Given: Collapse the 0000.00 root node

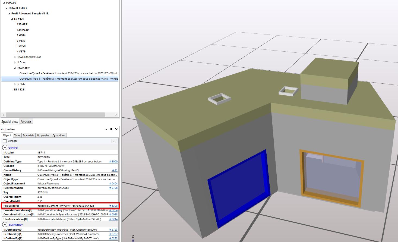Looking at the screenshot, I should click(x=4, y=3).
